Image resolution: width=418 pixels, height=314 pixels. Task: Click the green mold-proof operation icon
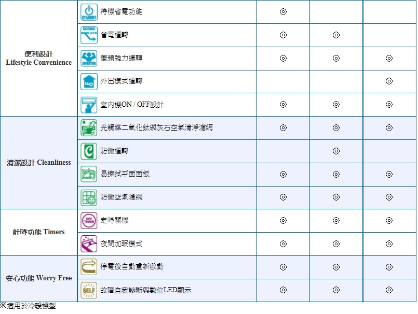[x=89, y=151]
